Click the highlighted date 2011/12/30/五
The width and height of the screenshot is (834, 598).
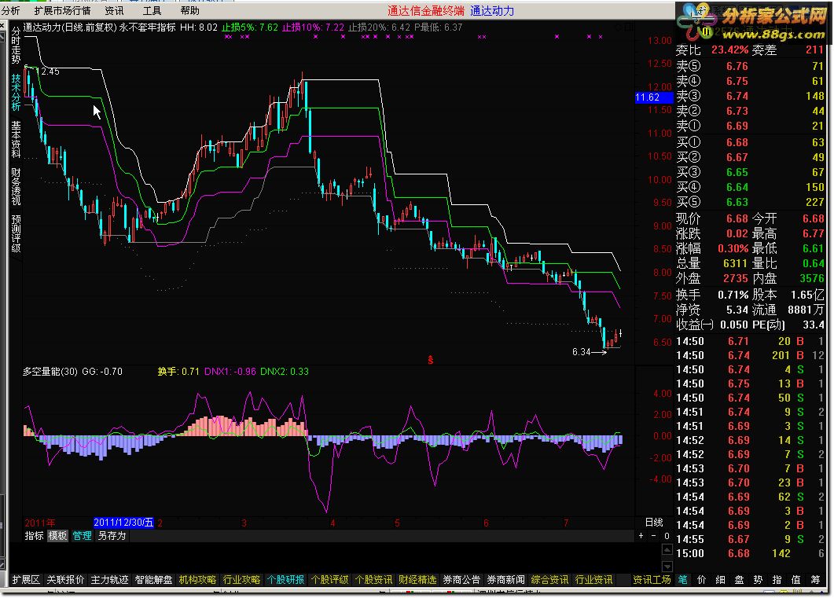[123, 522]
